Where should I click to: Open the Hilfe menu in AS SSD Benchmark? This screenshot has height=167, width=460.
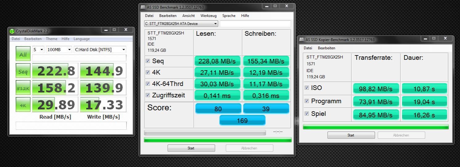(x=245, y=16)
